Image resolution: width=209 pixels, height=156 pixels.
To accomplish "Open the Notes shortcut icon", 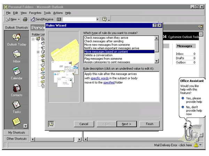I will [x=16, y=121].
